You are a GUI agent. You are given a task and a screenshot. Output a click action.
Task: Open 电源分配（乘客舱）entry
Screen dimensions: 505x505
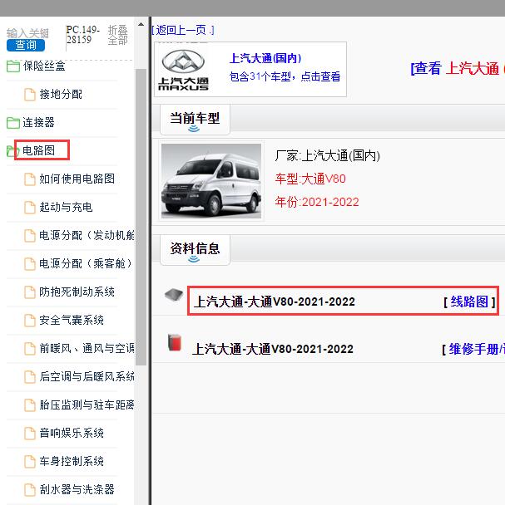tap(86, 264)
